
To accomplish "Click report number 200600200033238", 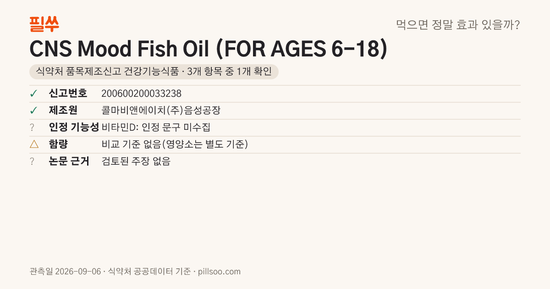I will (x=141, y=94).
